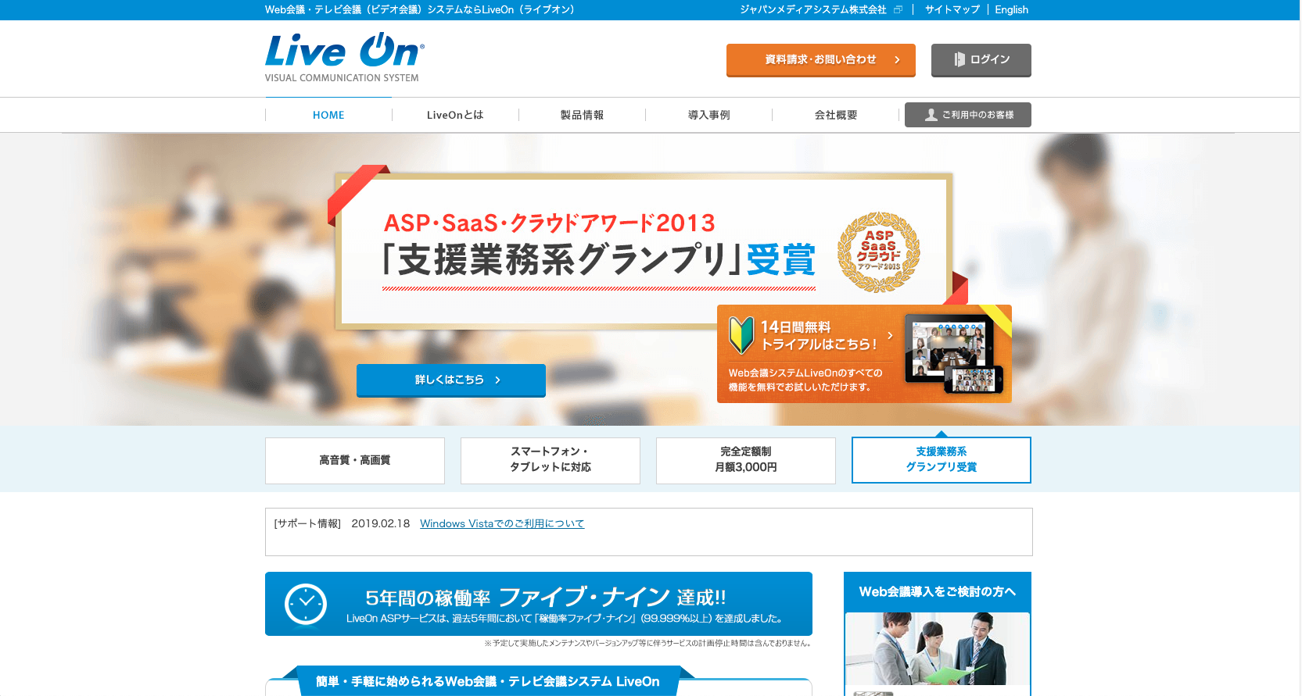Click the ASP SaaS award gold medal
The height and width of the screenshot is (696, 1302).
[x=879, y=252]
